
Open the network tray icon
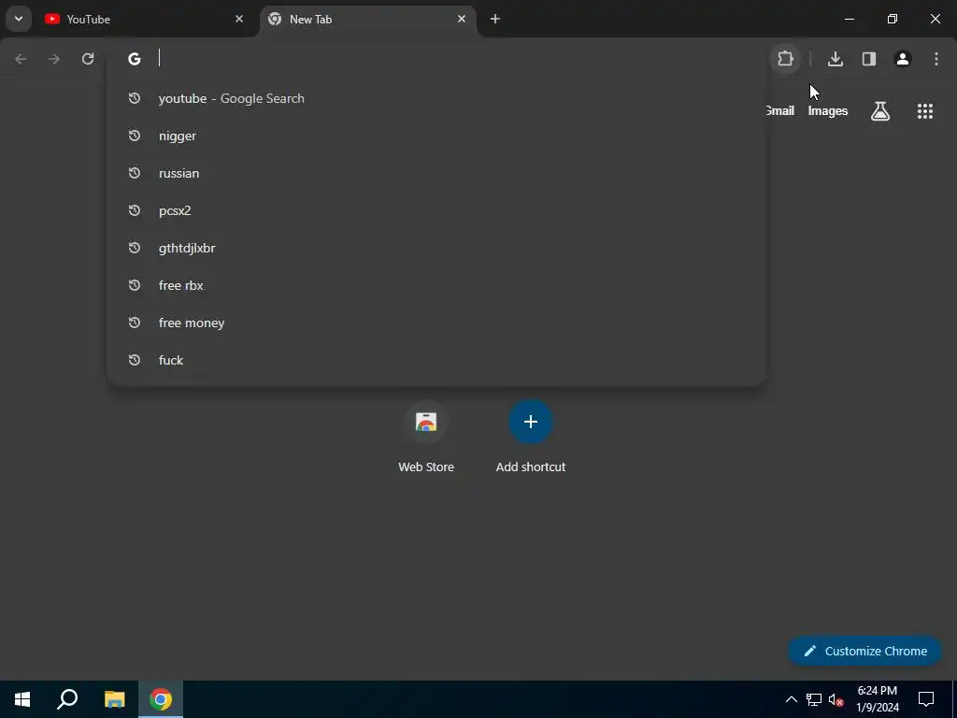[814, 699]
